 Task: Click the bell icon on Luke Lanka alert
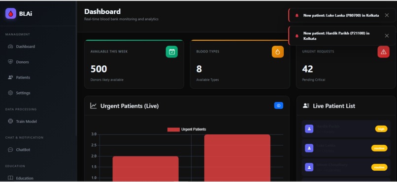[x=297, y=15]
